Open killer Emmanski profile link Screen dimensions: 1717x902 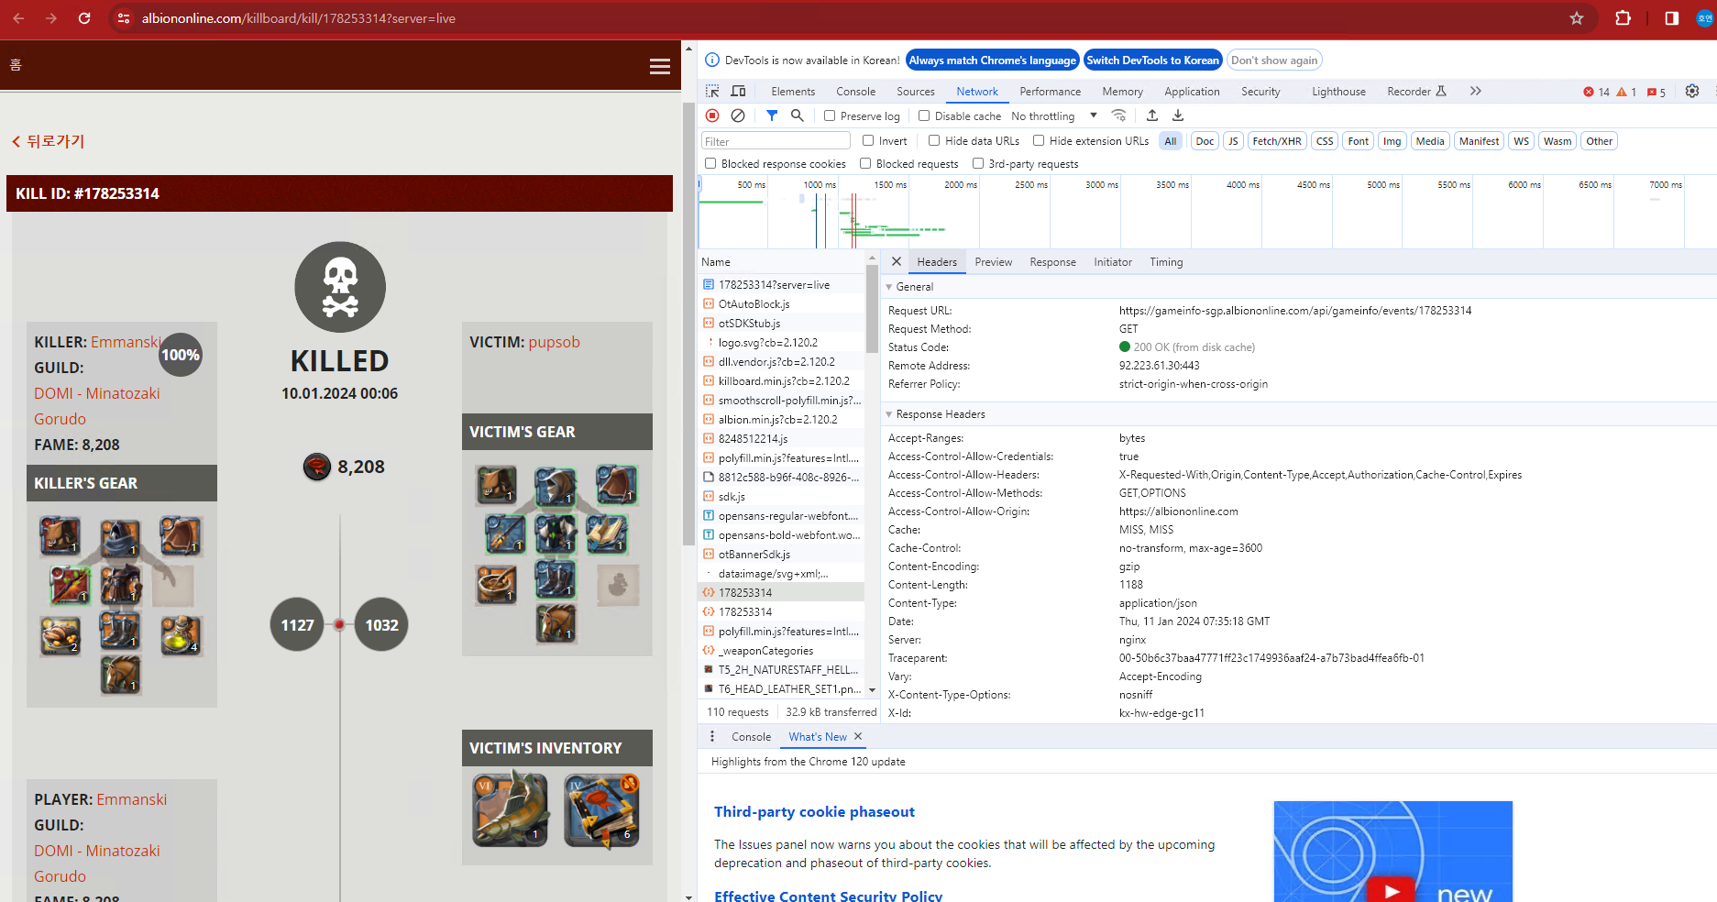click(x=127, y=342)
